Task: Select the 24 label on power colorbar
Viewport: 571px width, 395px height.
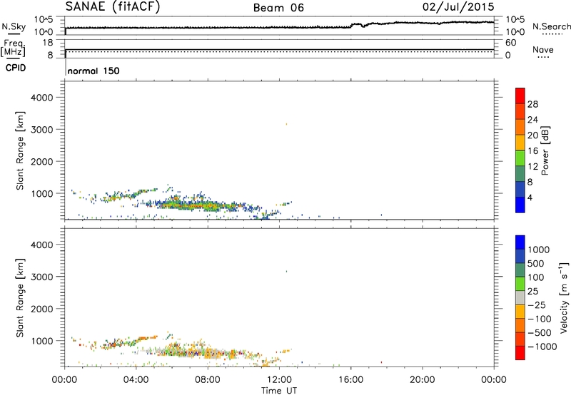Action: point(532,120)
